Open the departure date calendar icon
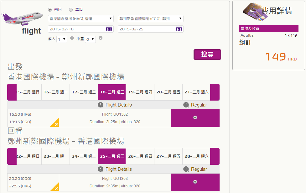Screen dimensions: 306x193 (109, 29)
